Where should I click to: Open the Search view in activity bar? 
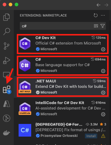point(7,32)
